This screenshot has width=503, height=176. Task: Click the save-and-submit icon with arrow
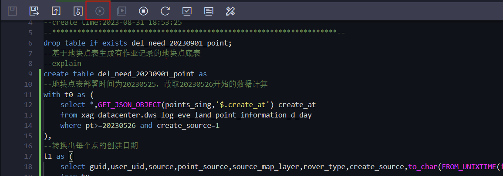click(x=34, y=11)
